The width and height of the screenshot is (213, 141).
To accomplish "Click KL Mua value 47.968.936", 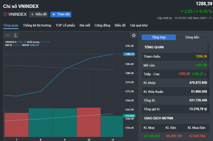I will pos(152,136).
